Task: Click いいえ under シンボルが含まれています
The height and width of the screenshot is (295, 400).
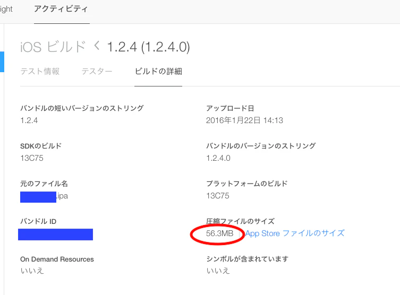Action: (218, 271)
